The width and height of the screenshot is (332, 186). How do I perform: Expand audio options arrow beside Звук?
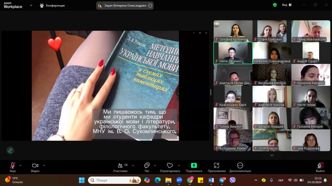pyautogui.click(x=20, y=165)
